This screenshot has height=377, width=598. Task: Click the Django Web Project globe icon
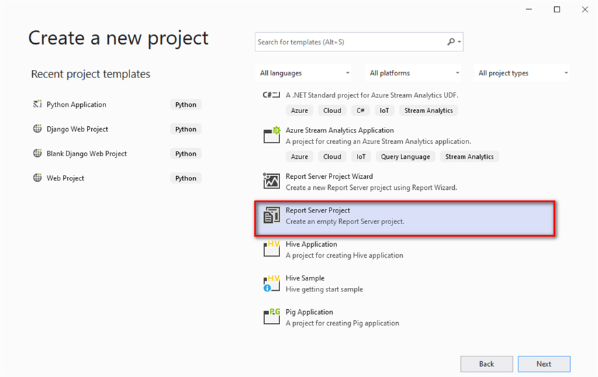[x=38, y=129]
